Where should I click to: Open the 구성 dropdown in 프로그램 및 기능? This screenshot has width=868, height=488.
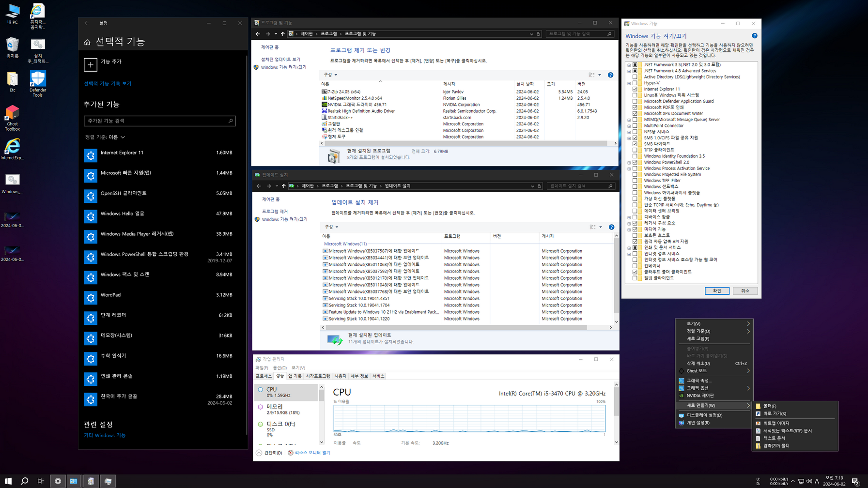[331, 75]
